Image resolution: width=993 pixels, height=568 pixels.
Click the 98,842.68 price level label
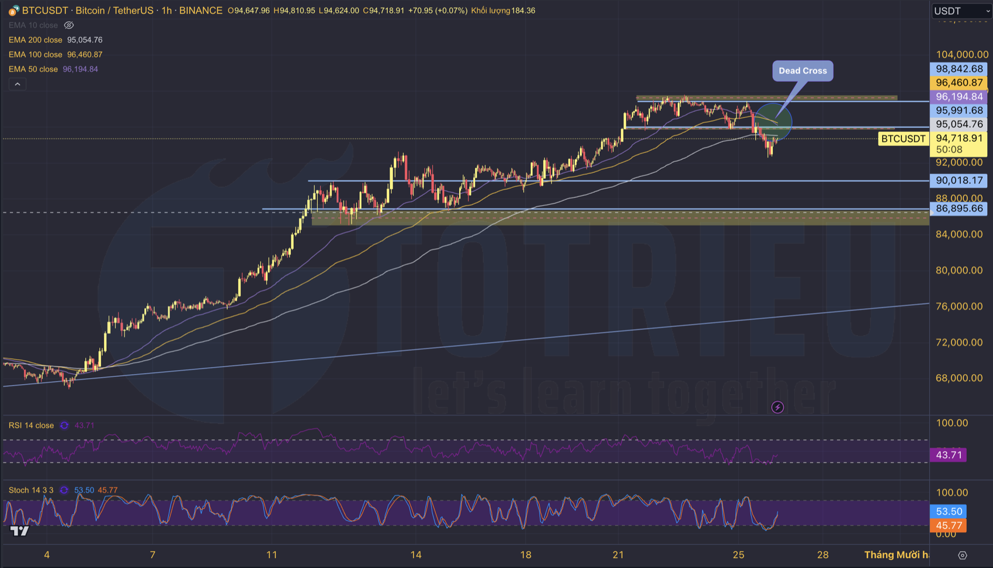click(x=959, y=69)
